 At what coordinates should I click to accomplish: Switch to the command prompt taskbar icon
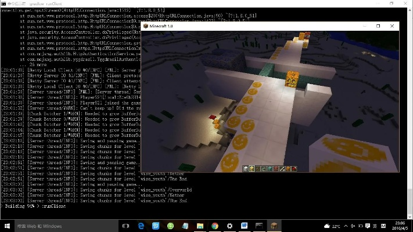coord(259,226)
